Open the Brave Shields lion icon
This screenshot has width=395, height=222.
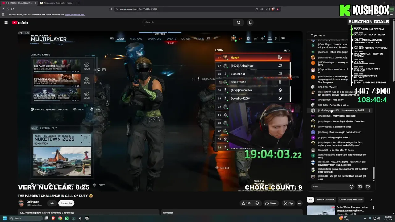273,9
